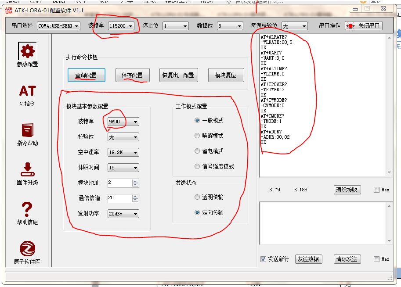Open the AT指令 sidebar icon
This screenshot has width=401, height=287.
pyautogui.click(x=27, y=91)
